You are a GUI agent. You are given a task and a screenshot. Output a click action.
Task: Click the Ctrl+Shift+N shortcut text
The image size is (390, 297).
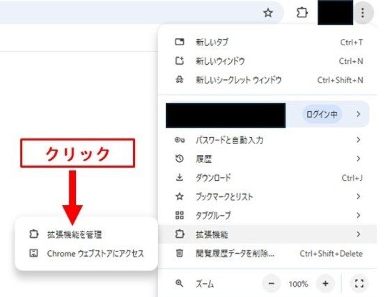(x=341, y=80)
